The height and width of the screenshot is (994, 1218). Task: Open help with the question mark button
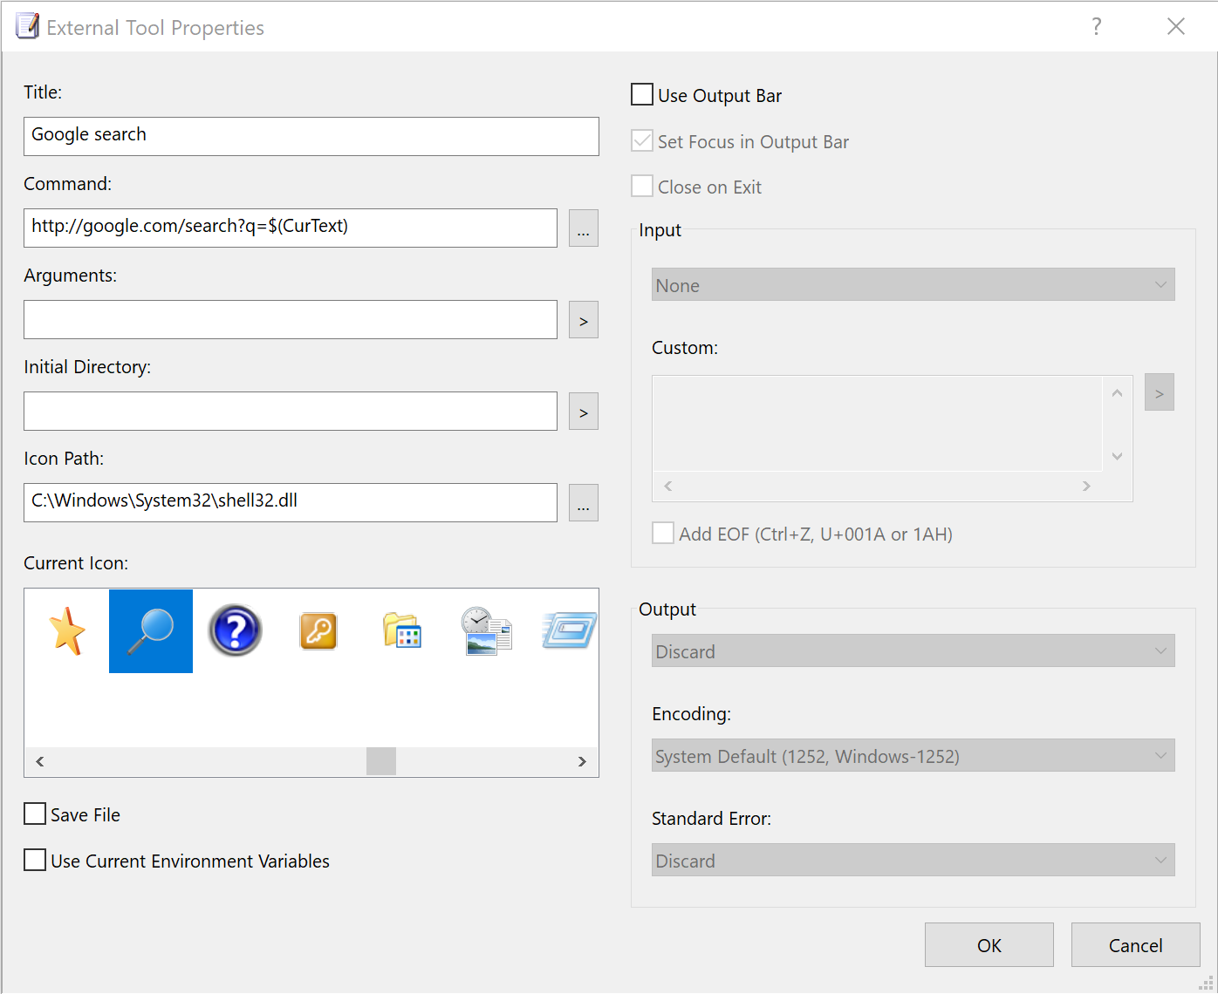[x=1097, y=26]
